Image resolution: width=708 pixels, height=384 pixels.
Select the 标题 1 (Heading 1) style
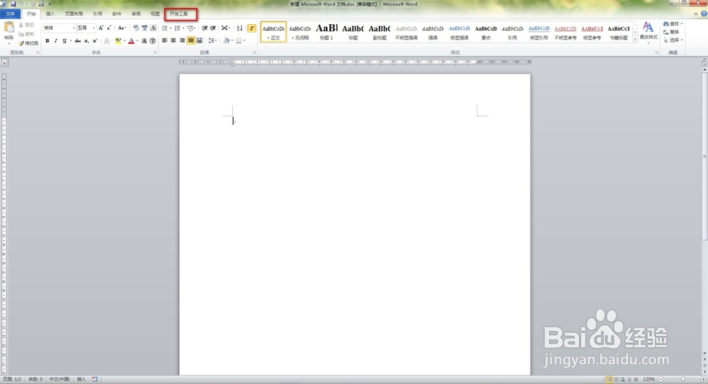pos(326,32)
